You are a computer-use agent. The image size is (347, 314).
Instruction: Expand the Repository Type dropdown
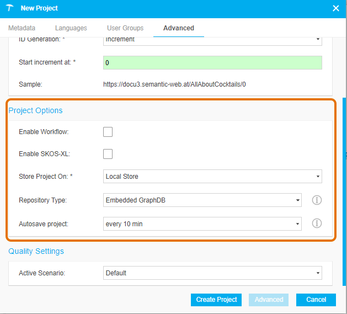(202, 200)
